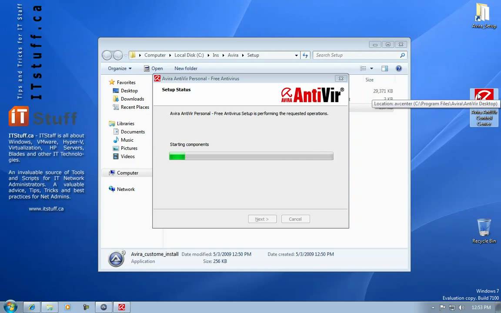The height and width of the screenshot is (313, 501).
Task: Click the Explorer Back navigation arrow
Action: pos(107,55)
